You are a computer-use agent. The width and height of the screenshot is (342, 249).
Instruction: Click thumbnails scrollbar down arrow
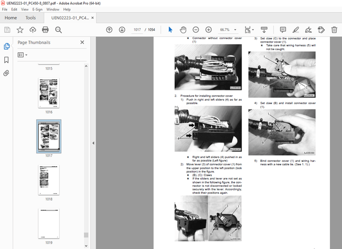click(86, 246)
